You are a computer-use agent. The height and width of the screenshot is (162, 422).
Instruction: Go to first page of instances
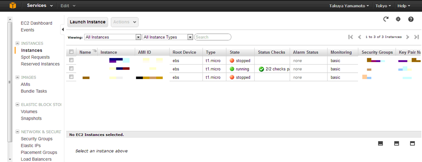[x=350, y=37]
